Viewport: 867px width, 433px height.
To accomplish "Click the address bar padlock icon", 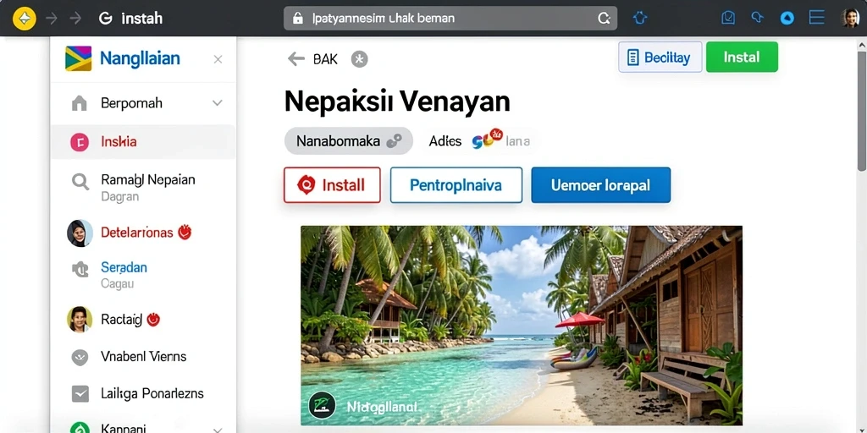I will 298,19.
